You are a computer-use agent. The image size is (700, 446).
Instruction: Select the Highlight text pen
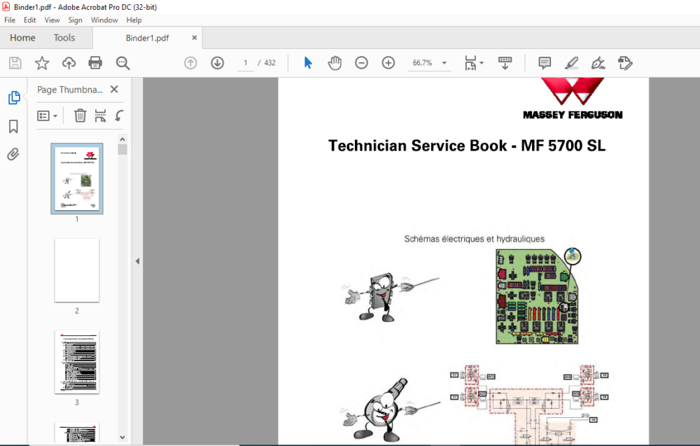(571, 63)
